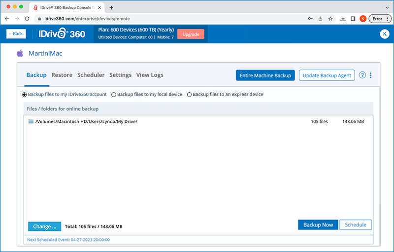The width and height of the screenshot is (394, 252).
Task: Open the Scheduler tab
Action: [x=91, y=75]
